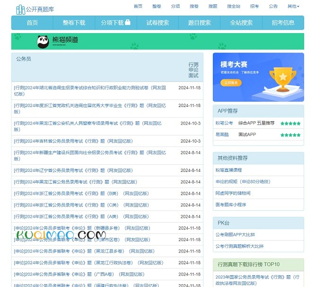
Task: Click the five-star rating for 粉笔公考
Action: pyautogui.click(x=290, y=123)
